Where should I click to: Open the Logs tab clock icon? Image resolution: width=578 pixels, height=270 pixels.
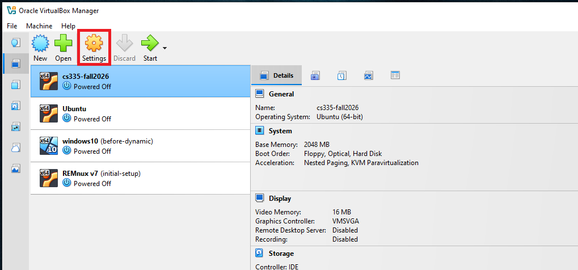(x=341, y=75)
